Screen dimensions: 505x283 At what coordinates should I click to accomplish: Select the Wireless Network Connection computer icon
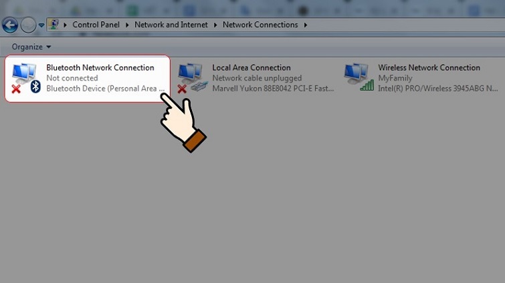[357, 73]
